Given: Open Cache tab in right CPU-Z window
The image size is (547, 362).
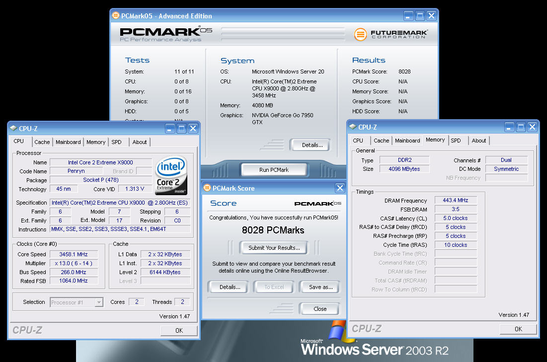Looking at the screenshot, I should [x=381, y=141].
